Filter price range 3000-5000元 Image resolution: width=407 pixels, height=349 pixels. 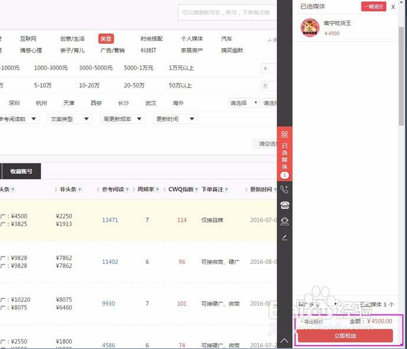[96, 68]
